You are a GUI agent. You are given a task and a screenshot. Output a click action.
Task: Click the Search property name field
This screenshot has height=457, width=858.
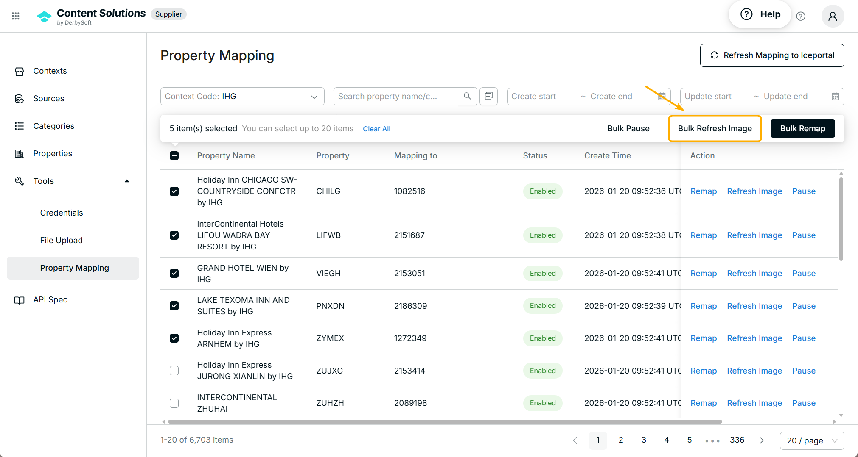tap(395, 96)
